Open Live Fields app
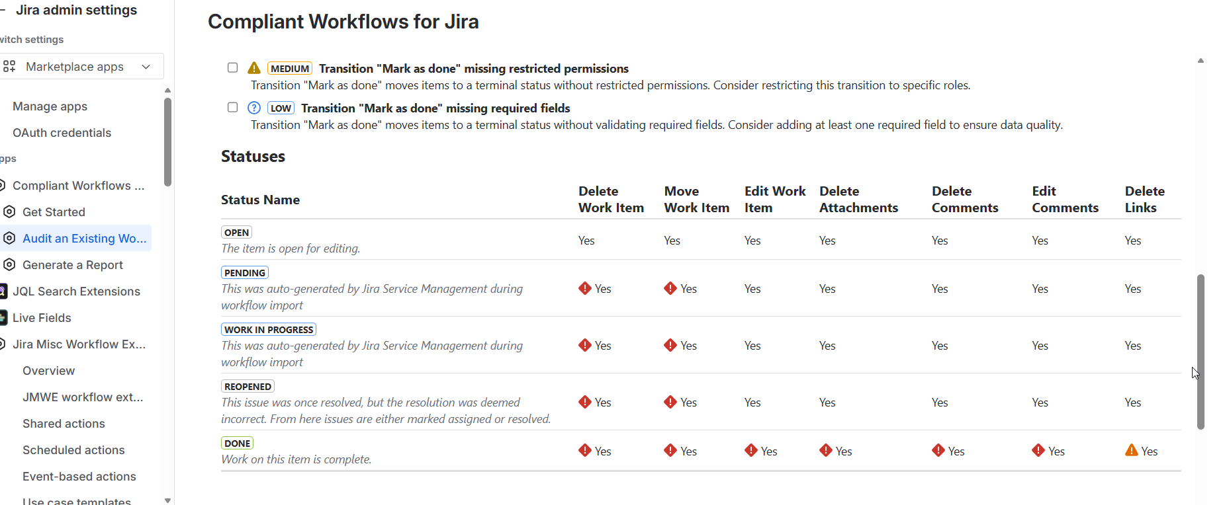Screen dimensions: 1227x505 [x=42, y=317]
